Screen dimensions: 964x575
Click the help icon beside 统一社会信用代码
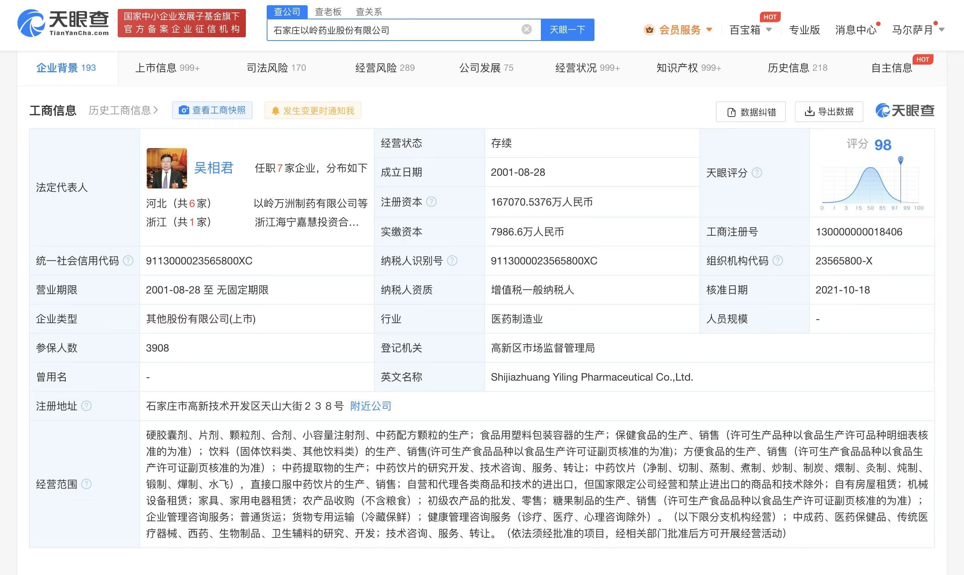pos(128,261)
